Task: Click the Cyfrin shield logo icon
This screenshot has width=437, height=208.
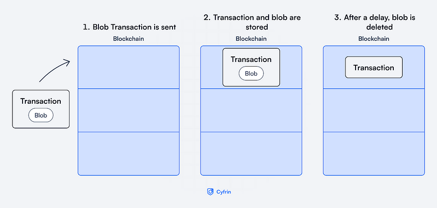Action: pos(210,192)
